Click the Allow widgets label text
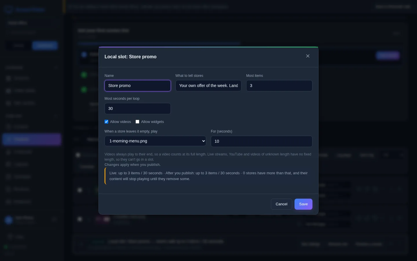 coord(152,122)
